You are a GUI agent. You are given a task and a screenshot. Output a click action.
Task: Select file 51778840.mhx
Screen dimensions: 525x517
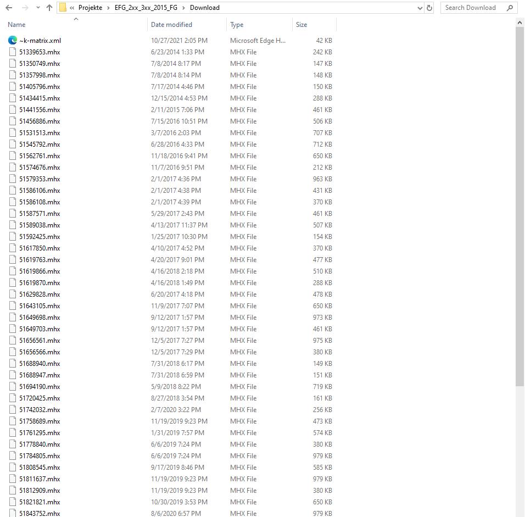click(40, 444)
